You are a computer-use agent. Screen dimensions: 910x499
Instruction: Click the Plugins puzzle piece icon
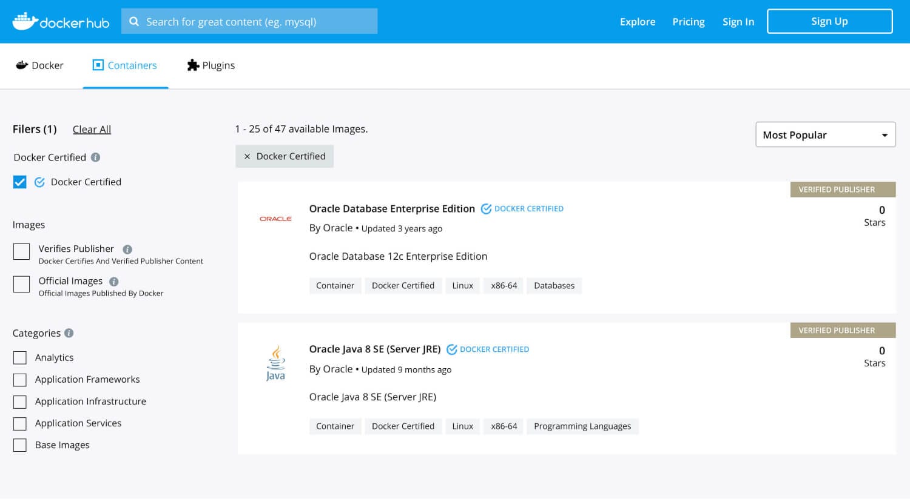click(192, 65)
